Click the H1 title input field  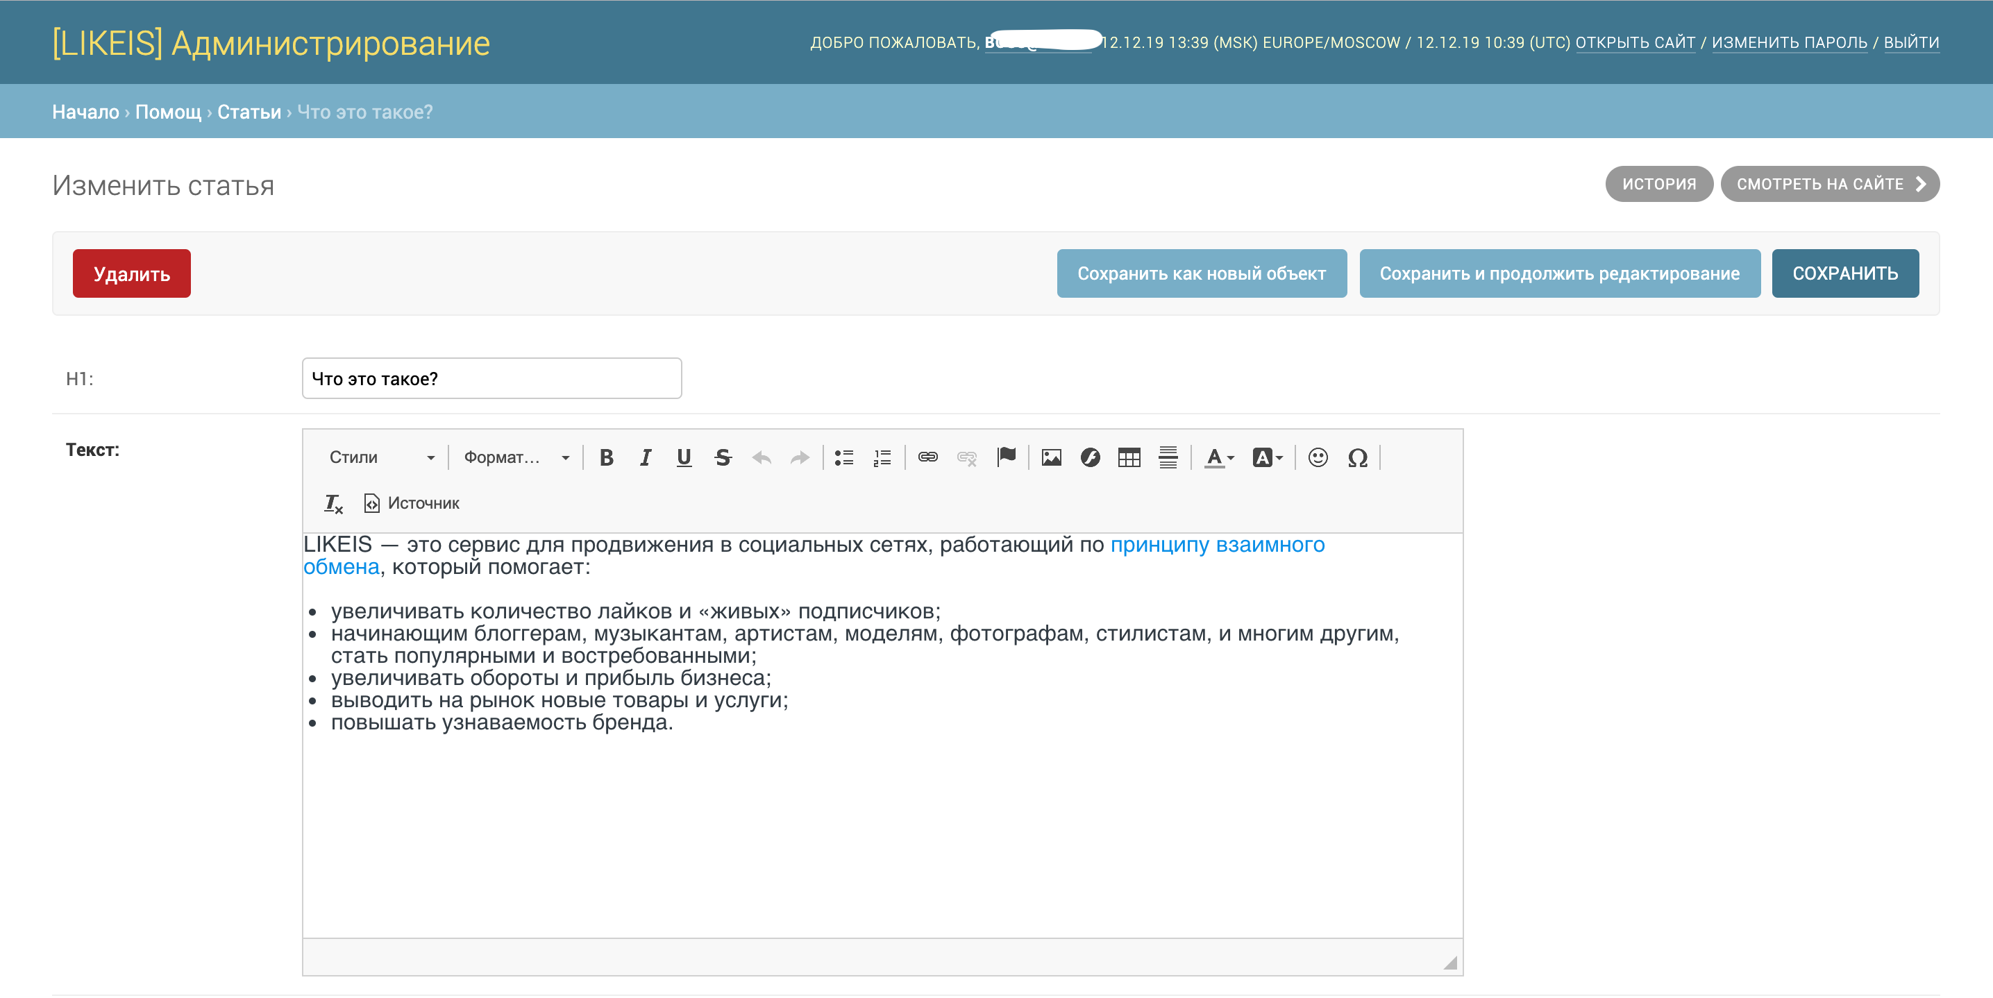click(x=491, y=378)
